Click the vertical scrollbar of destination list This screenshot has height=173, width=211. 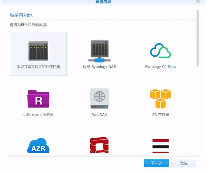[198, 38]
